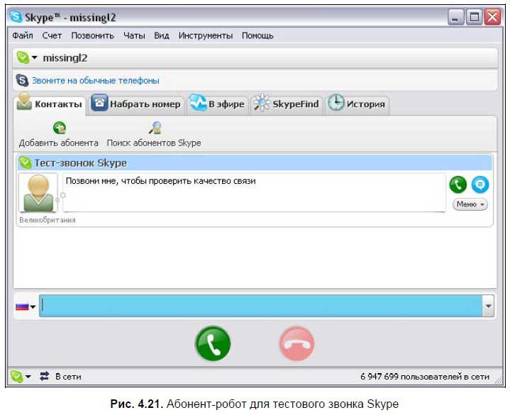
Task: Call Skype test contact with small green phone icon
Action: [458, 184]
